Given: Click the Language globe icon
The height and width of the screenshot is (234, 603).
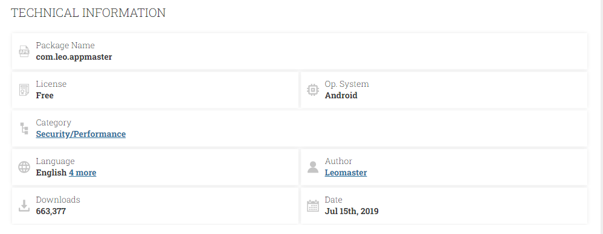Looking at the screenshot, I should tap(24, 167).
